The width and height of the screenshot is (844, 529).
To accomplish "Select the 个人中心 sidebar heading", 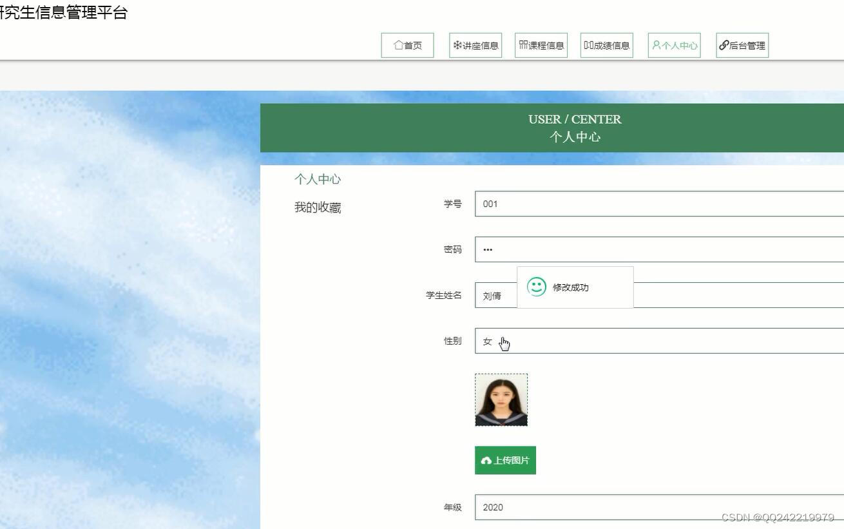I will pos(318,178).
